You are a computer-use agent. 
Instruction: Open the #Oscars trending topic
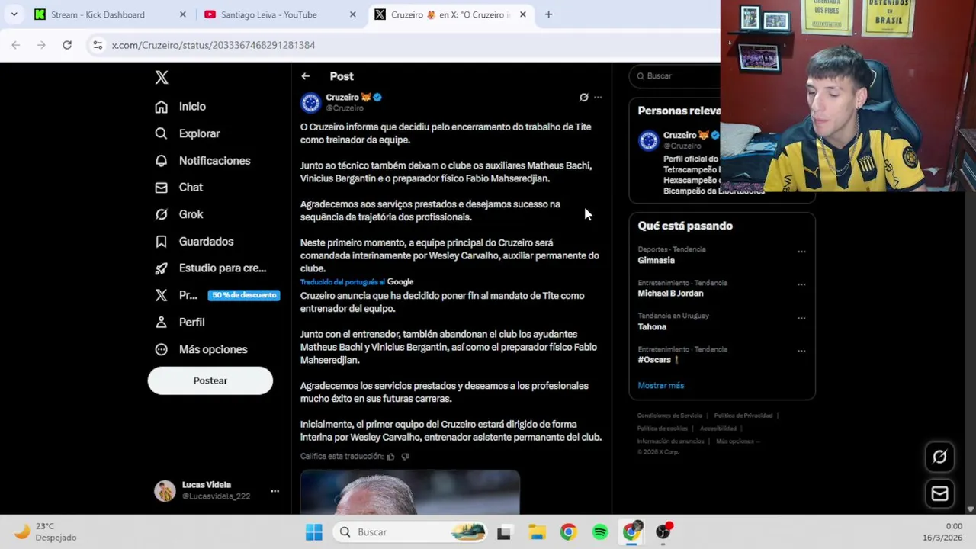point(658,360)
